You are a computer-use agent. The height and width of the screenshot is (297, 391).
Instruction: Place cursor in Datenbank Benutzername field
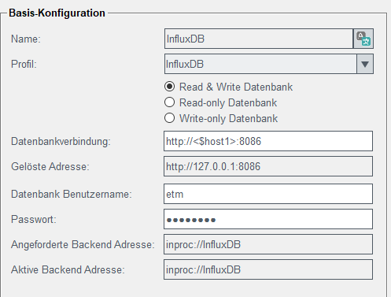click(x=268, y=194)
